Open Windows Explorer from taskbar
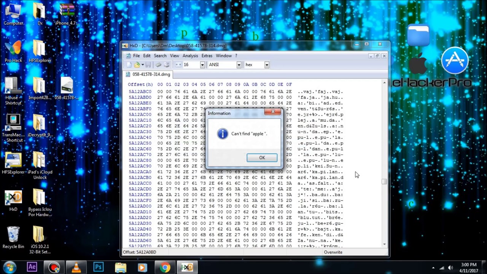Image resolution: width=487 pixels, height=274 pixels. click(120, 267)
